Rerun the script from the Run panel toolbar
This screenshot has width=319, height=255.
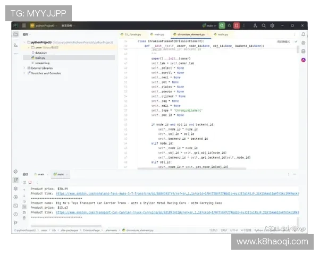24,182
